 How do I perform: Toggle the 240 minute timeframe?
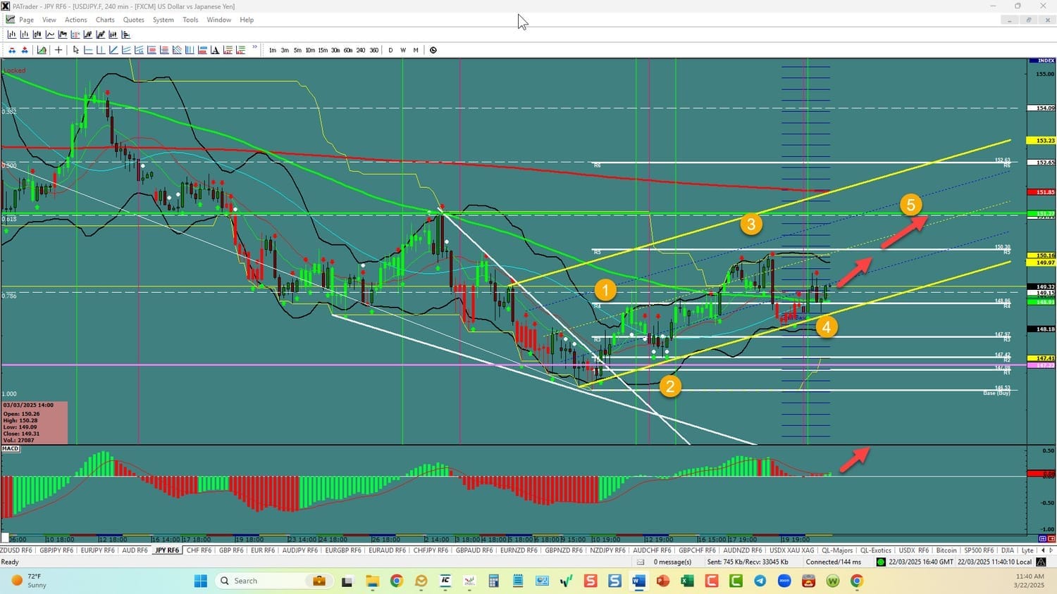click(x=361, y=50)
